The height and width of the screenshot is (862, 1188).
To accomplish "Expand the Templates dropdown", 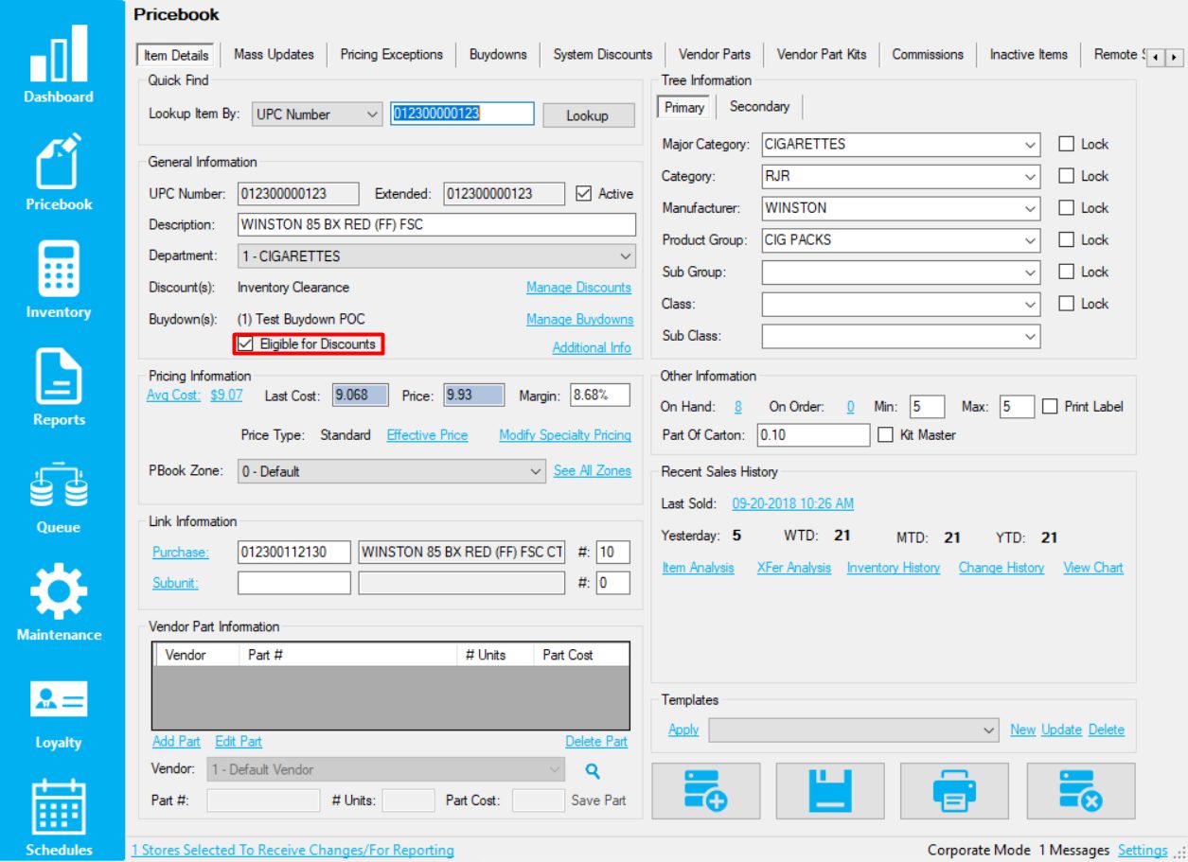I will [x=854, y=730].
